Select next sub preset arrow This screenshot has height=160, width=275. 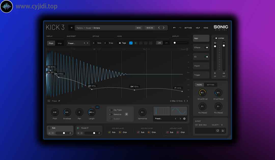[88, 43]
